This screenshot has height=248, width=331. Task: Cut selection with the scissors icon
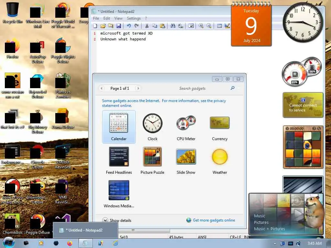pos(147,26)
